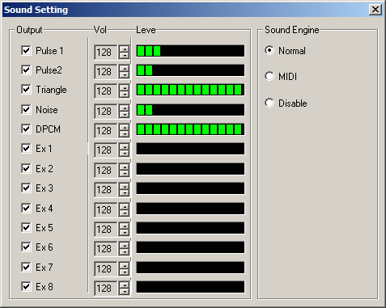Viewport: 386px width, 308px height.
Task: Increase Triangle volume with spinner up arrow
Action: (125, 87)
